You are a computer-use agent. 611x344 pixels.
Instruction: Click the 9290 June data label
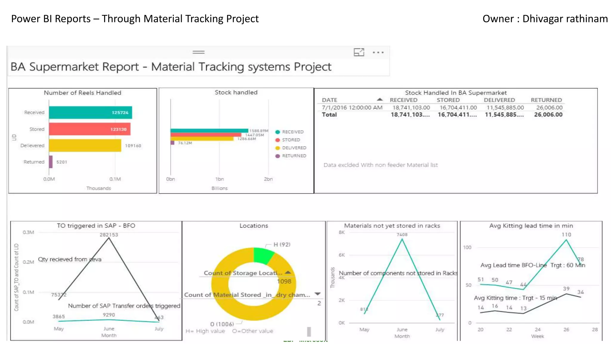pos(109,315)
